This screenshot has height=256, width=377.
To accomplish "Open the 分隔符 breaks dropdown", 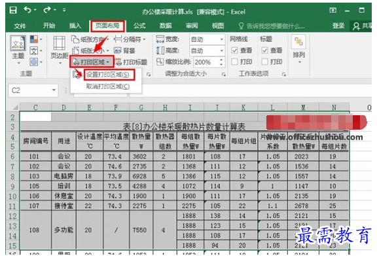I will (x=130, y=39).
